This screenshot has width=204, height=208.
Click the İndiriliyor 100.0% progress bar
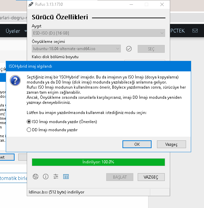[x=98, y=162]
